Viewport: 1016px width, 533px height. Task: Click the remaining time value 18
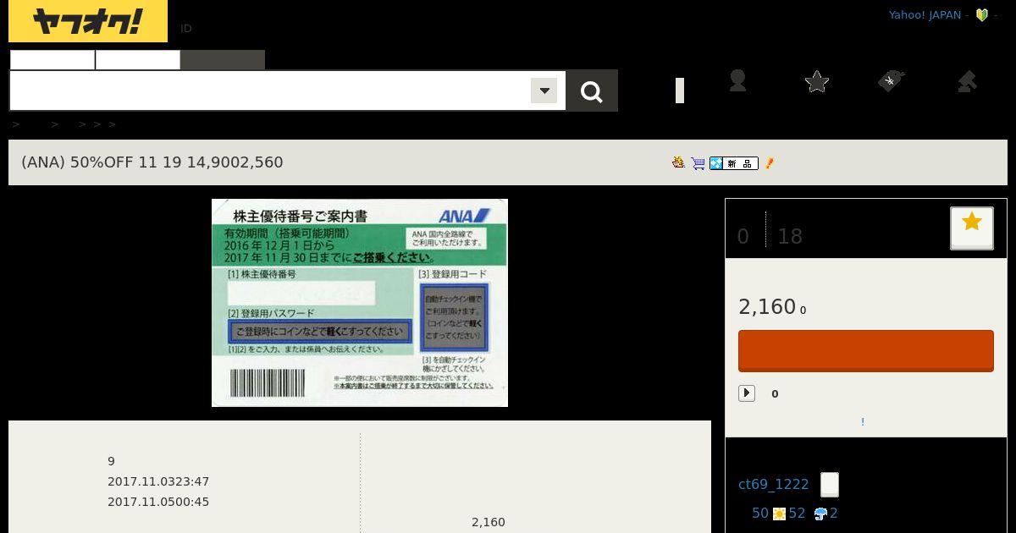790,236
